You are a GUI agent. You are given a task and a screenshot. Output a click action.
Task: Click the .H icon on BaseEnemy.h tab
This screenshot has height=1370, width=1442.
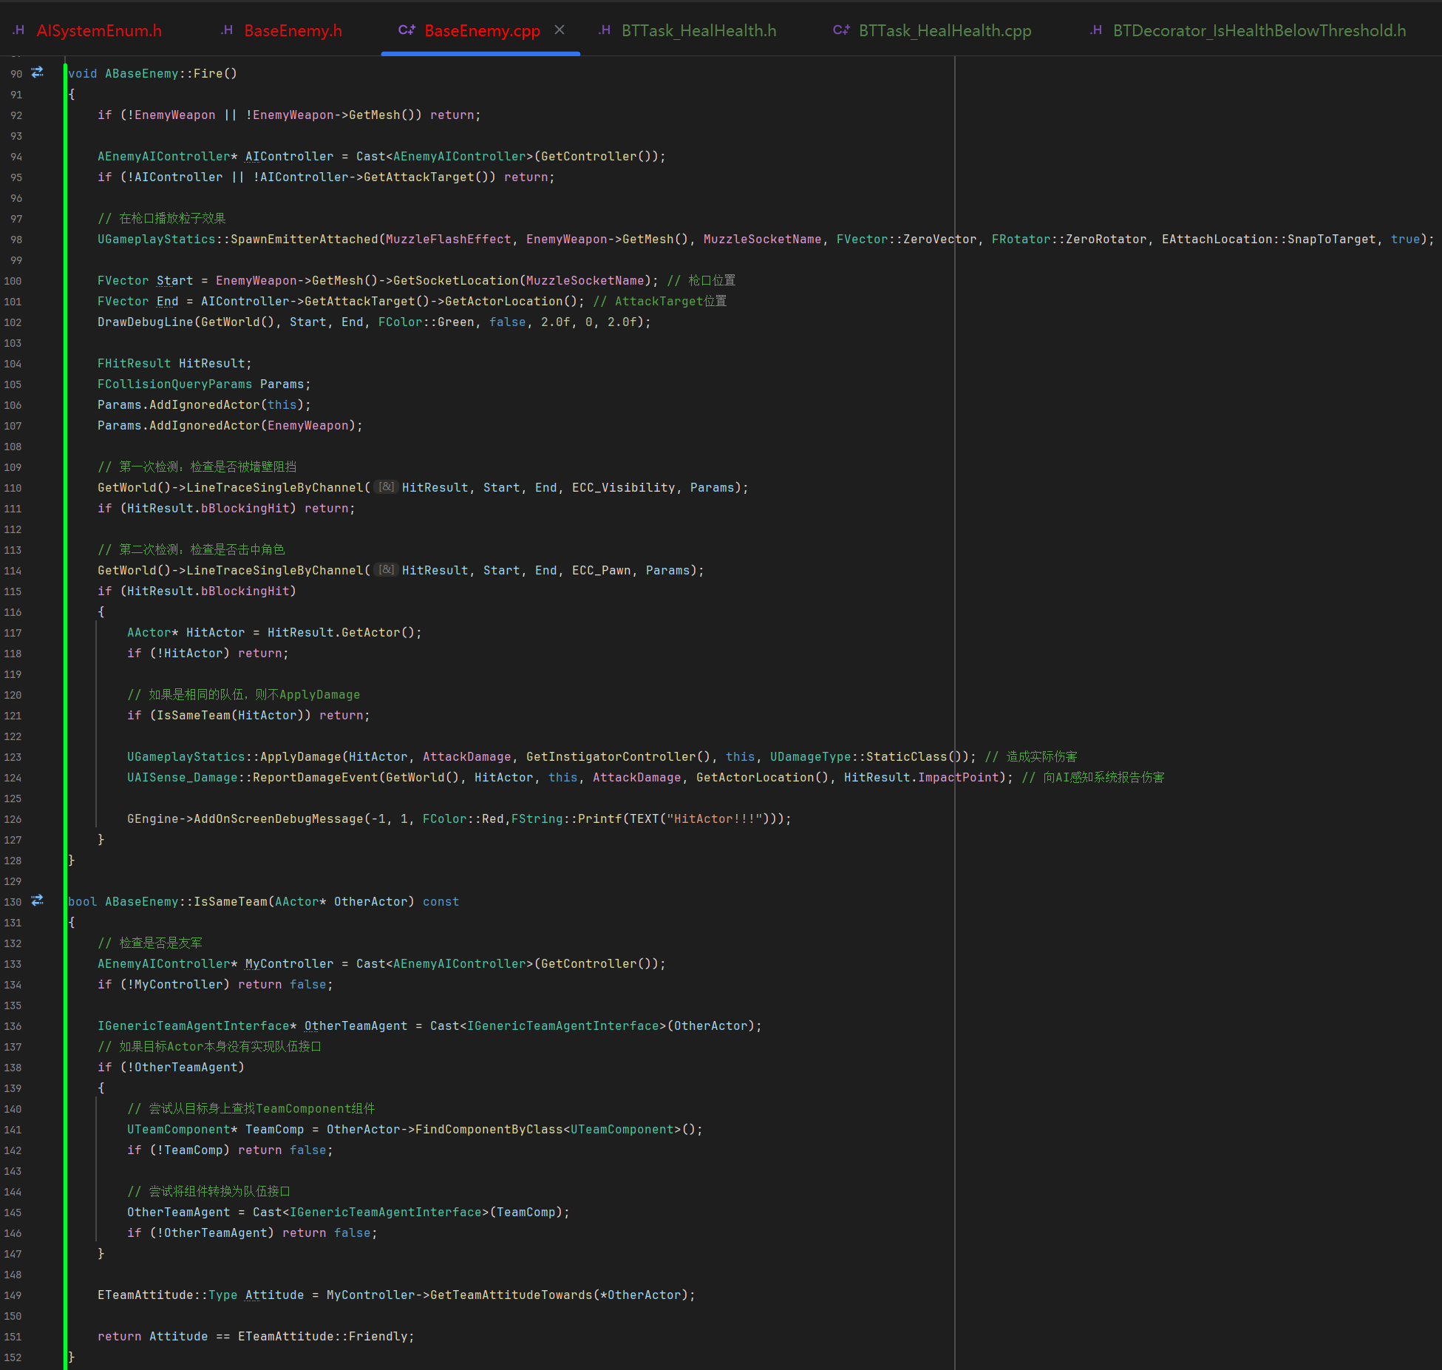coord(227,30)
